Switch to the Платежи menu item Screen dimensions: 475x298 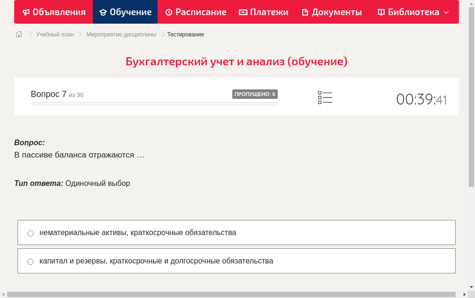263,12
